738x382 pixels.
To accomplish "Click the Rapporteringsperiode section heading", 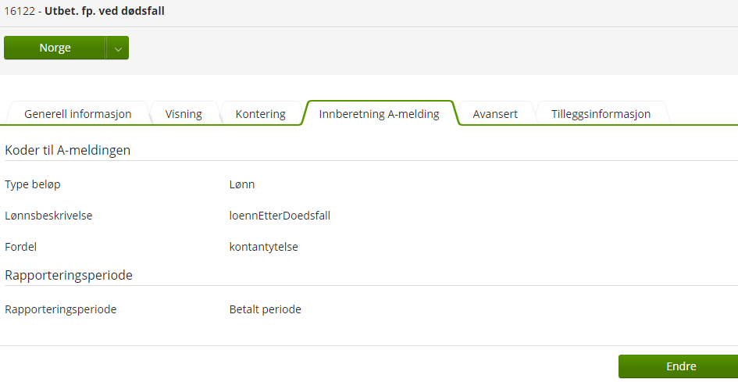I will tap(69, 275).
